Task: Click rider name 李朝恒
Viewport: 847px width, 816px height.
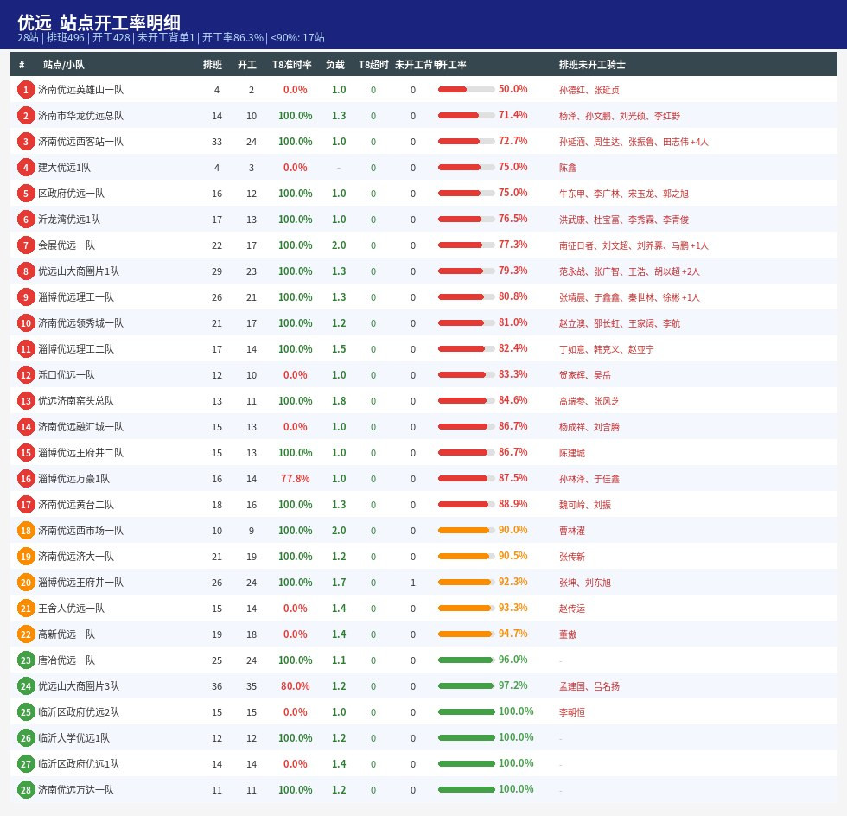Action: tap(571, 713)
